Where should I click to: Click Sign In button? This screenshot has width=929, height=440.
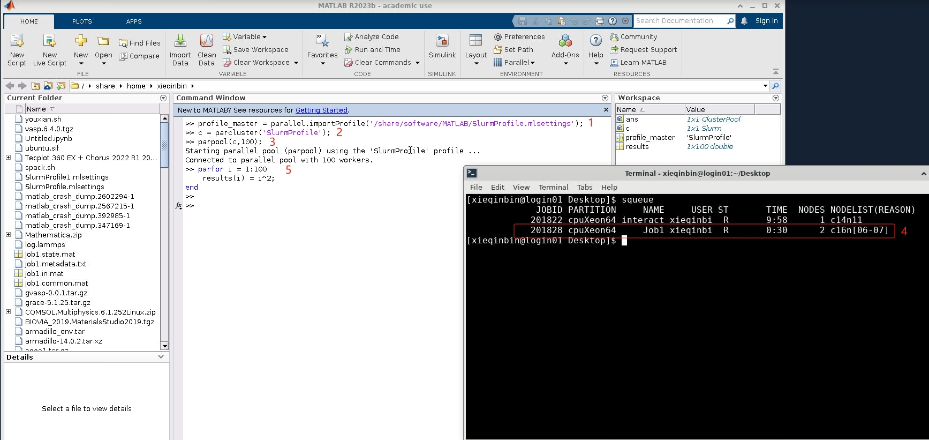766,21
